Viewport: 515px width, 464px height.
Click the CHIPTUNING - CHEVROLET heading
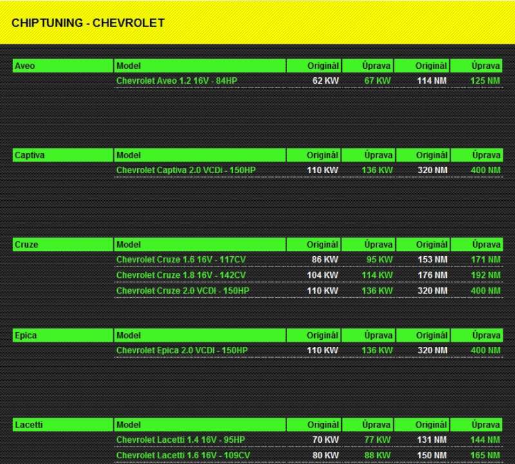tap(88, 23)
